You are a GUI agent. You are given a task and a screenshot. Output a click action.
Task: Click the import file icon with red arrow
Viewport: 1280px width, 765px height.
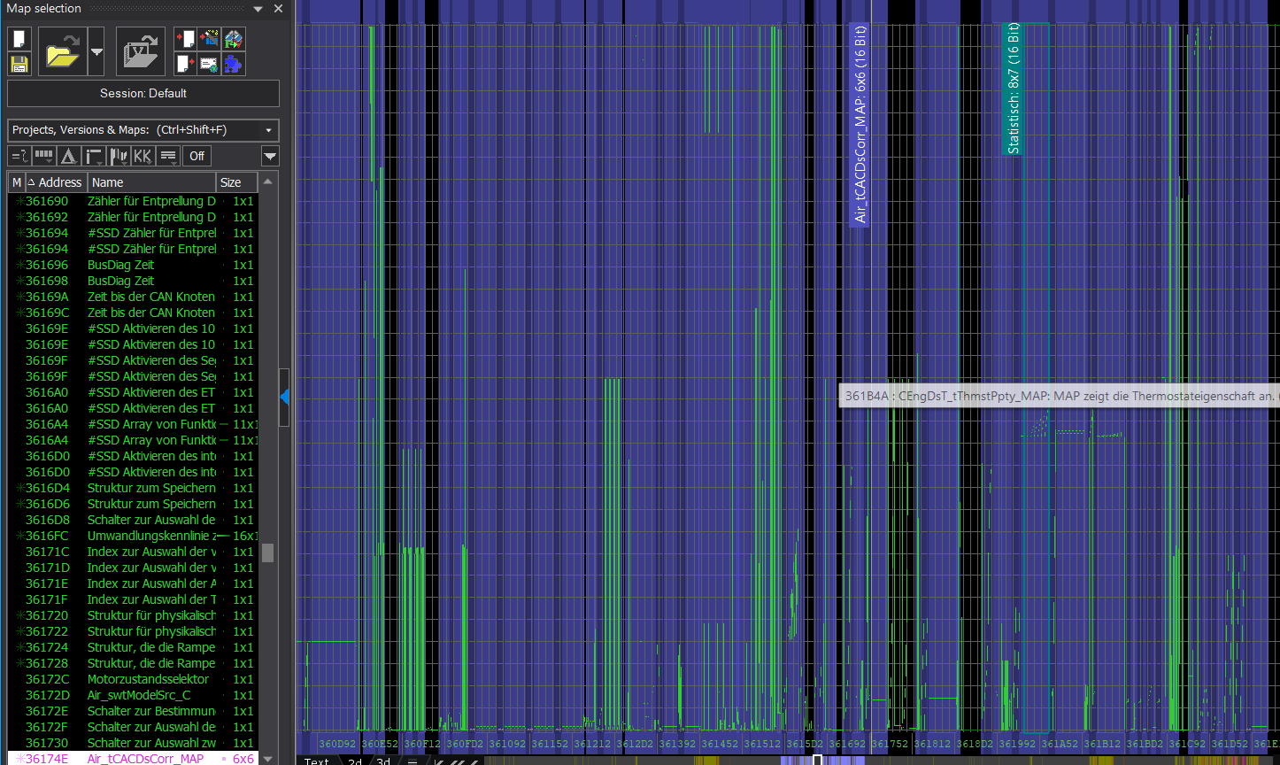coord(185,39)
